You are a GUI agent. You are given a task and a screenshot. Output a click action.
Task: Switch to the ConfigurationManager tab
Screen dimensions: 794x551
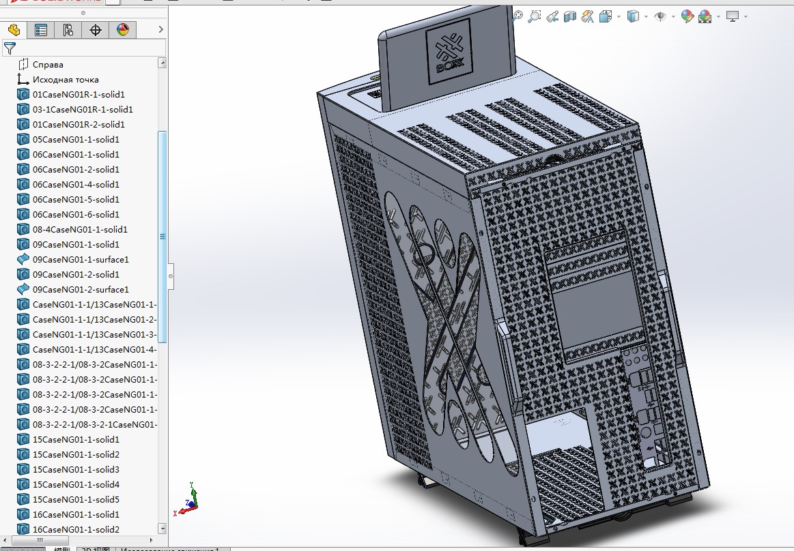(x=68, y=30)
